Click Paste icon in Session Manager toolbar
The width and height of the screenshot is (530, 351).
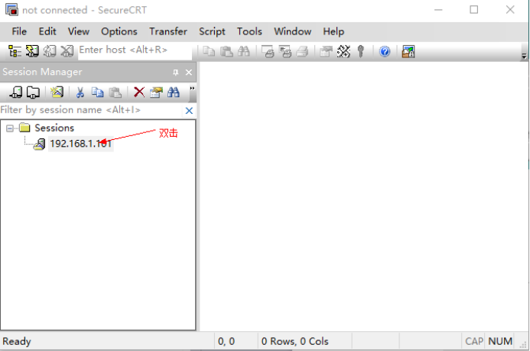[x=115, y=92]
